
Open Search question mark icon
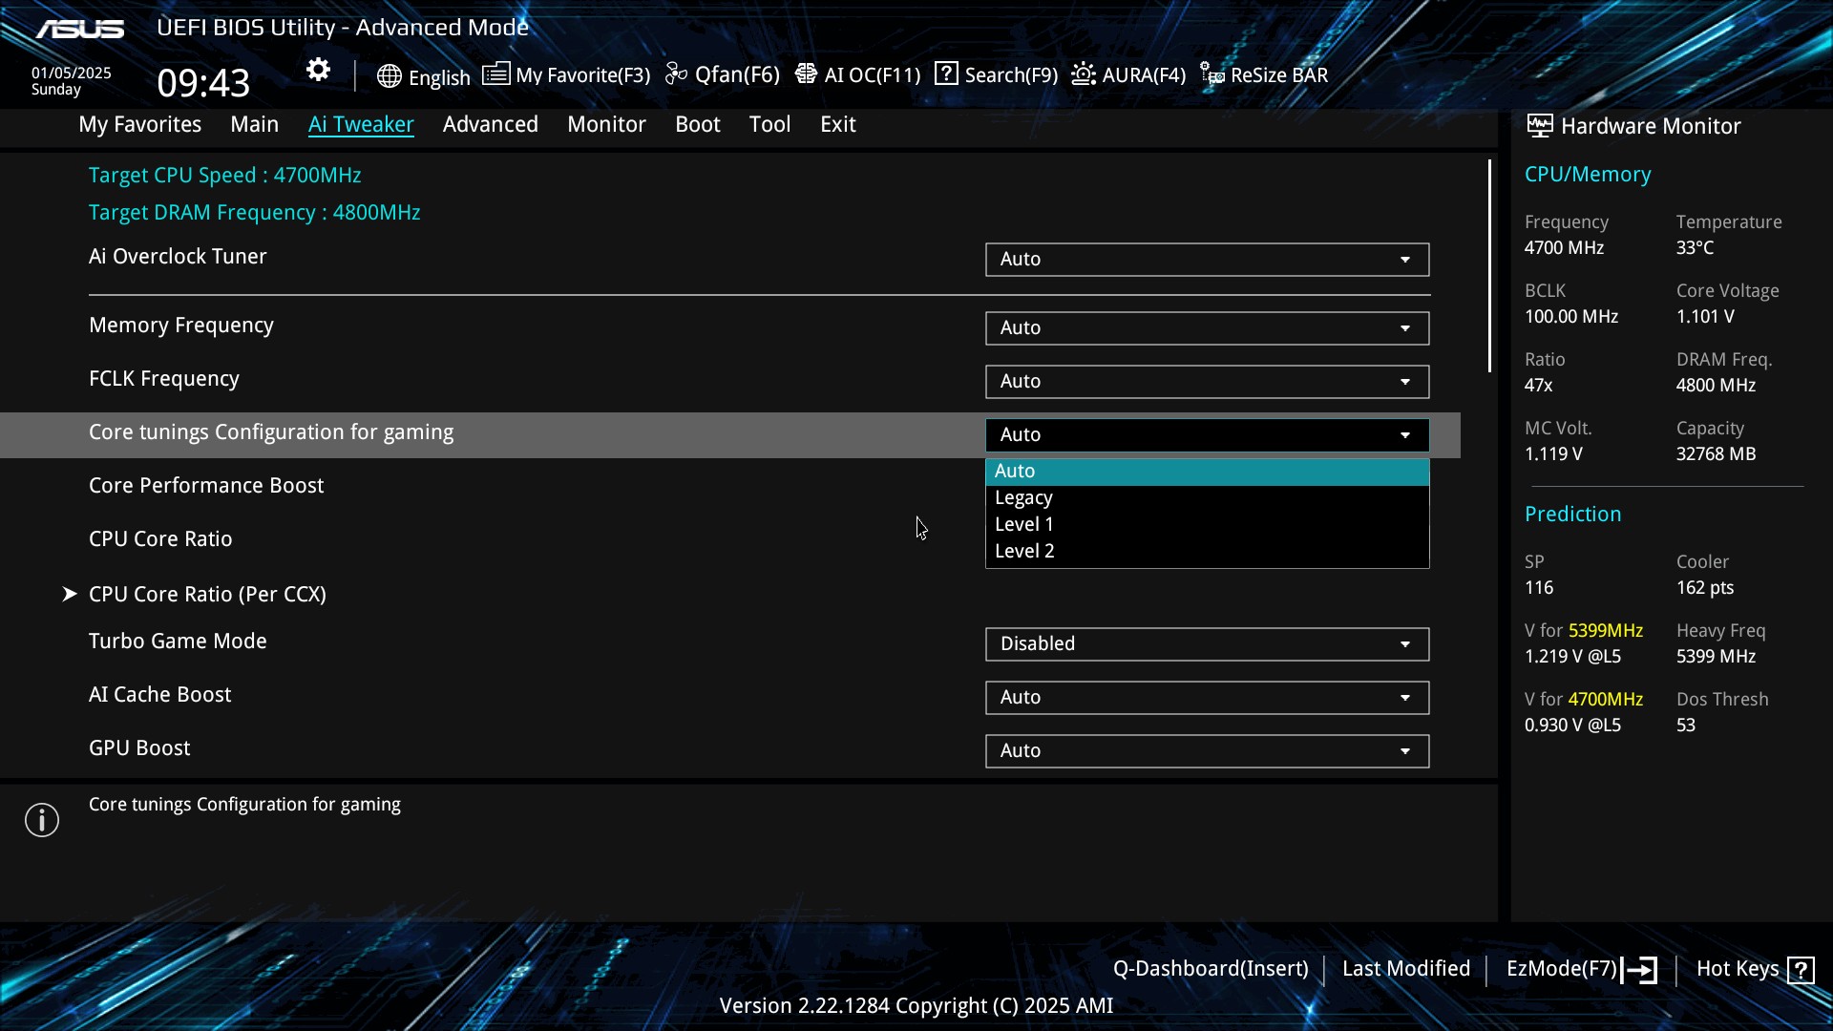tap(946, 74)
